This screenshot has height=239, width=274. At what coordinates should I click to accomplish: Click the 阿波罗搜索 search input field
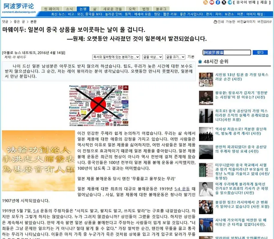click(226, 53)
